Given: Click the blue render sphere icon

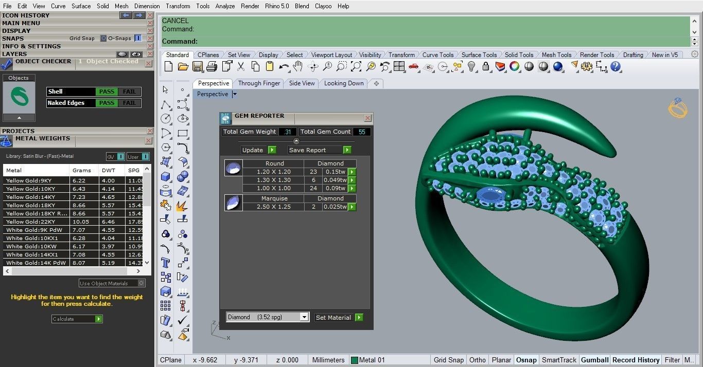Looking at the screenshot, I should coord(558,66).
